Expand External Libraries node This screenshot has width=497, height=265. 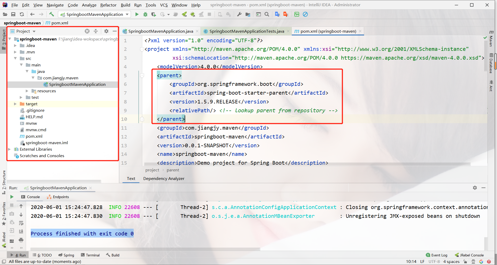coord(10,149)
